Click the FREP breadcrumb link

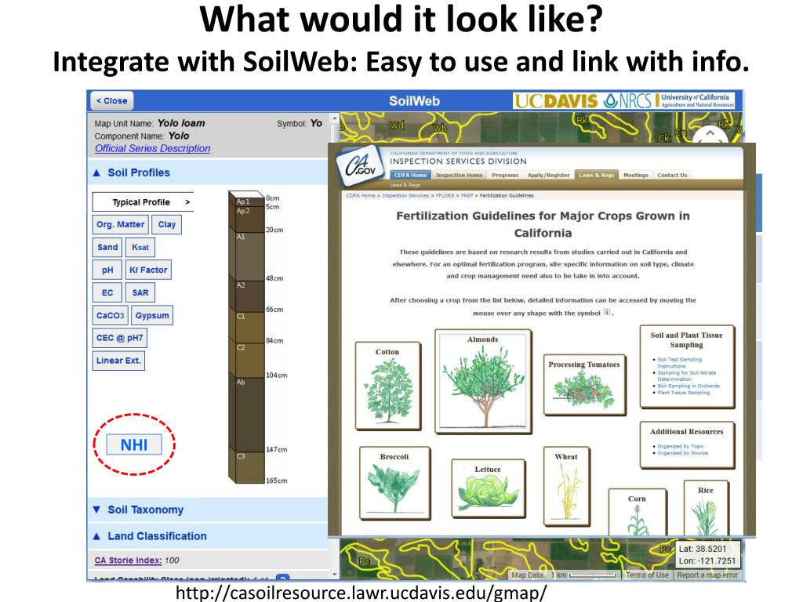coord(467,195)
